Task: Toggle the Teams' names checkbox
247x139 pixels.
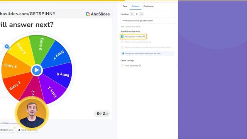Action: point(122,42)
